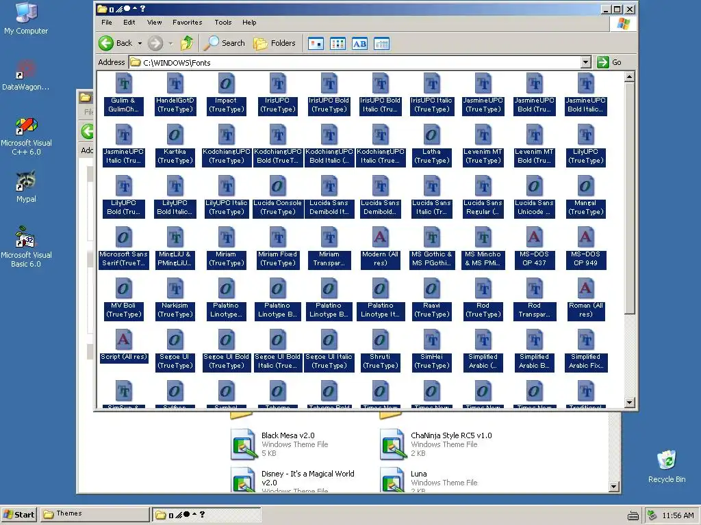Click the Fonts window vertical scrollbar thumb
The height and width of the screenshot is (525, 701).
tap(629, 198)
